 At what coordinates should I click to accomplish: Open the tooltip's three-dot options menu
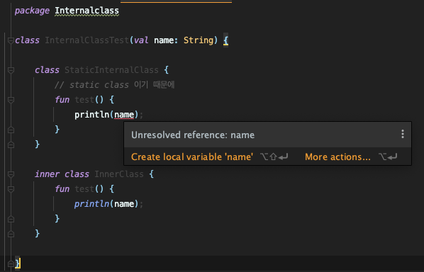(402, 134)
